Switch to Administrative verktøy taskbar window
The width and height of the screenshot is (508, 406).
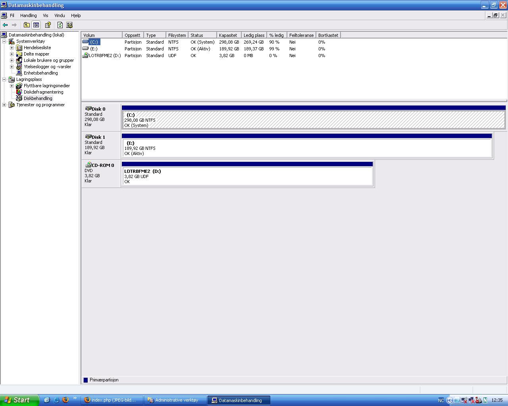click(x=175, y=400)
